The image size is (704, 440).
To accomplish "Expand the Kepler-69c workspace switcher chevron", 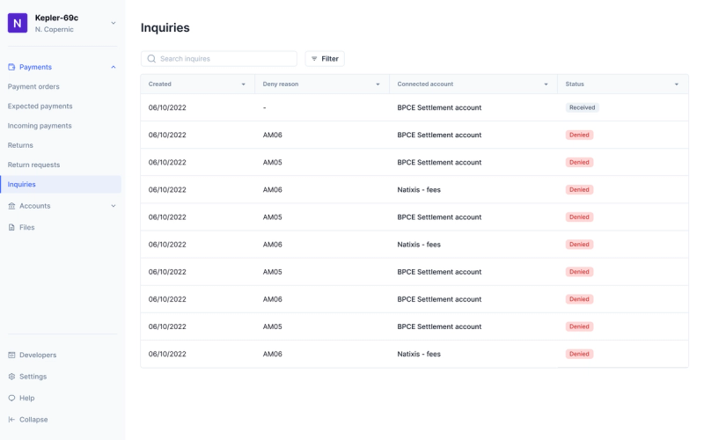I will click(x=114, y=23).
